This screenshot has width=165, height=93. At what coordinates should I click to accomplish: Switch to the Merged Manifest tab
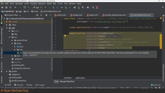point(67,82)
